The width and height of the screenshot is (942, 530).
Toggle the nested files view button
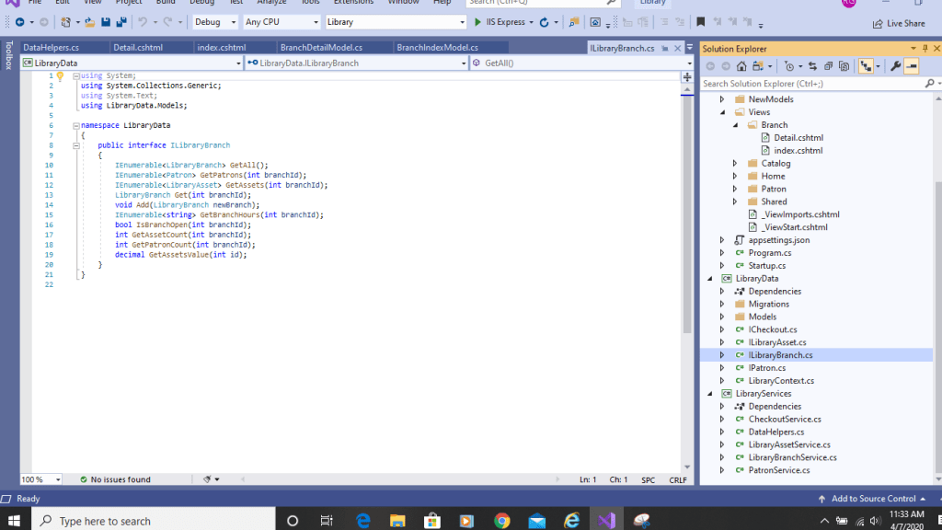[x=866, y=66]
